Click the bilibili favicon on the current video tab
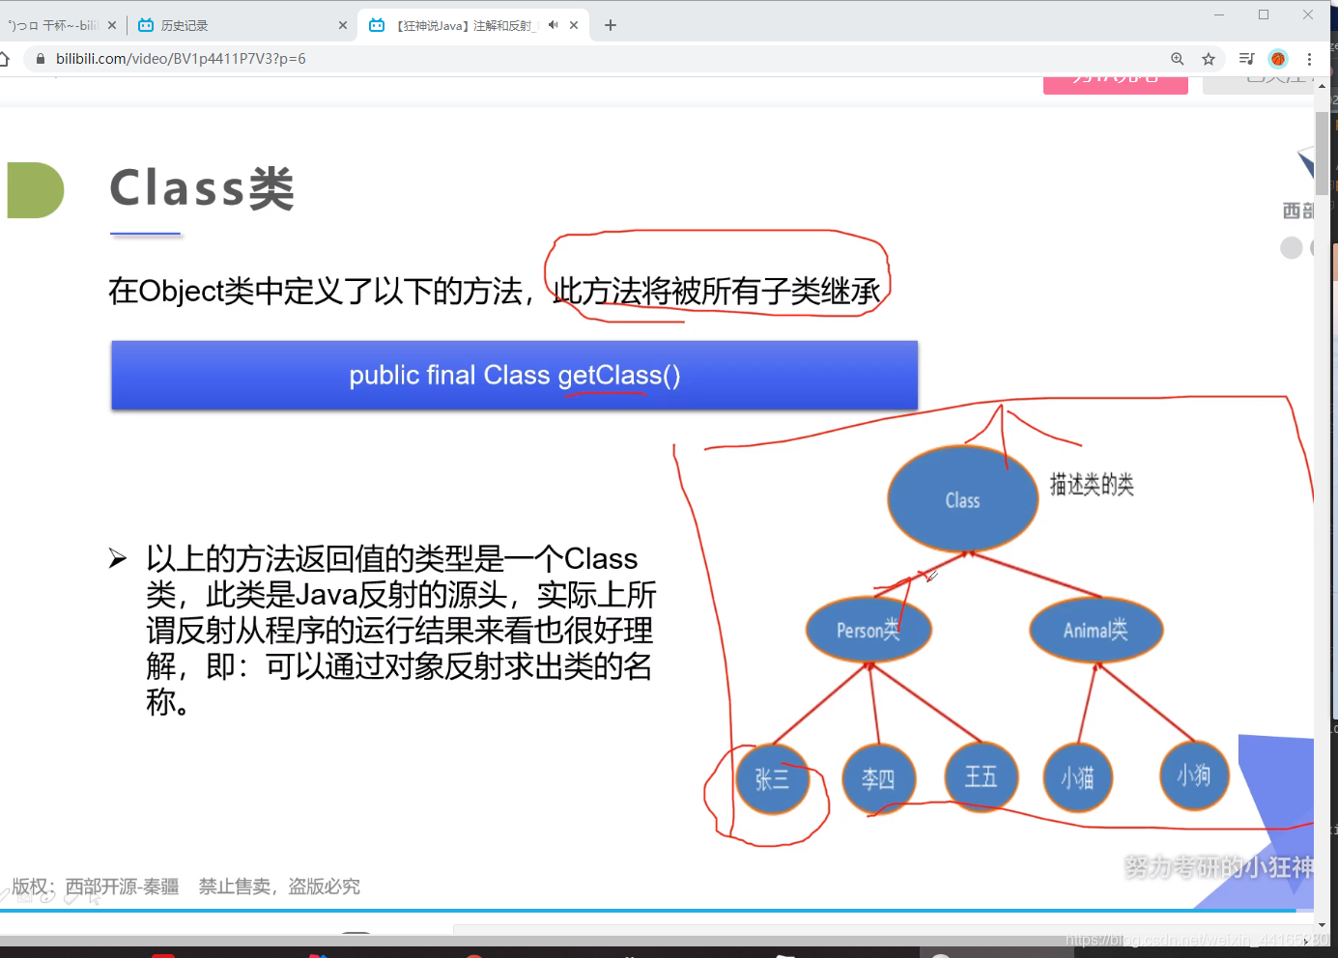 click(376, 25)
